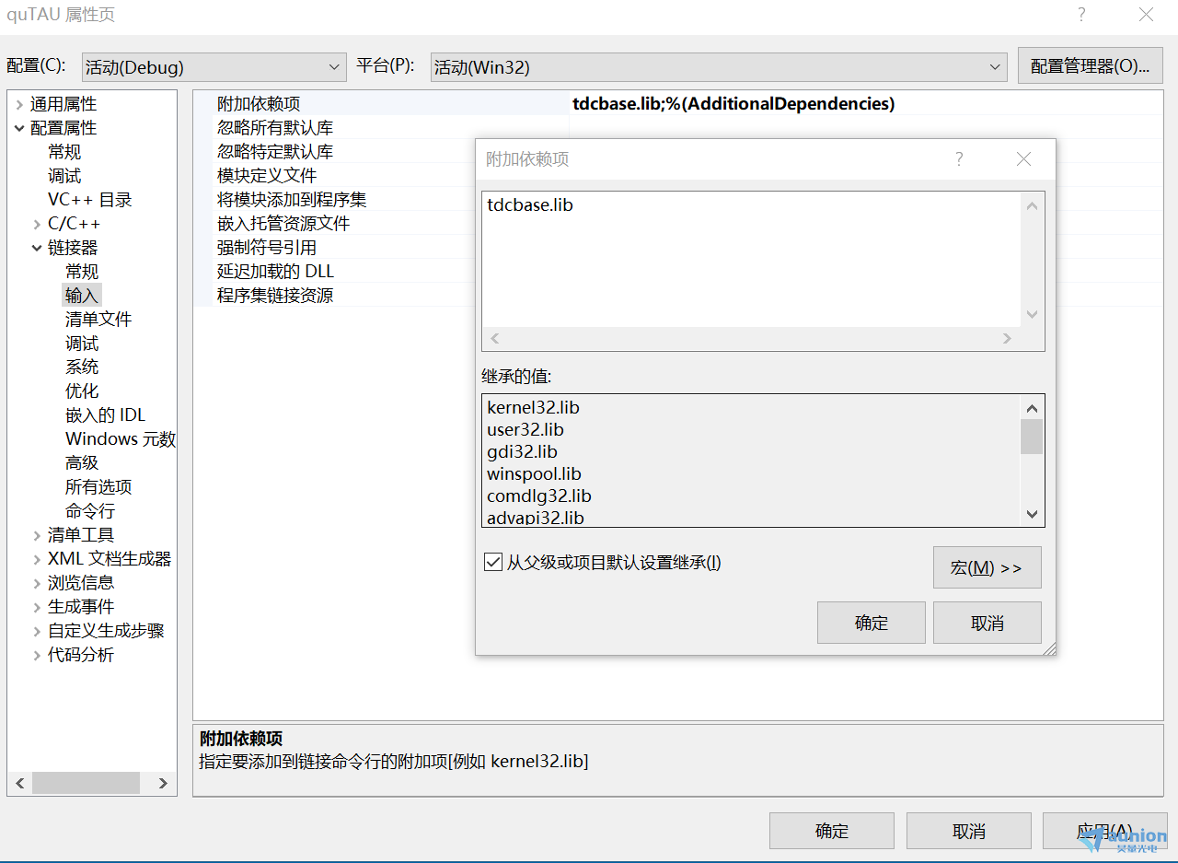Select 常规 under 链接器
The image size is (1178, 863).
(x=82, y=272)
